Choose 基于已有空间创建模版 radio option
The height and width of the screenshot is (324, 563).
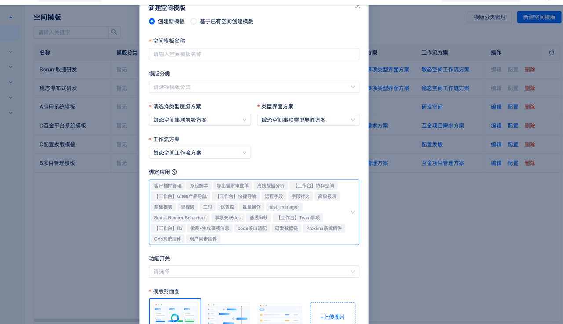click(194, 21)
